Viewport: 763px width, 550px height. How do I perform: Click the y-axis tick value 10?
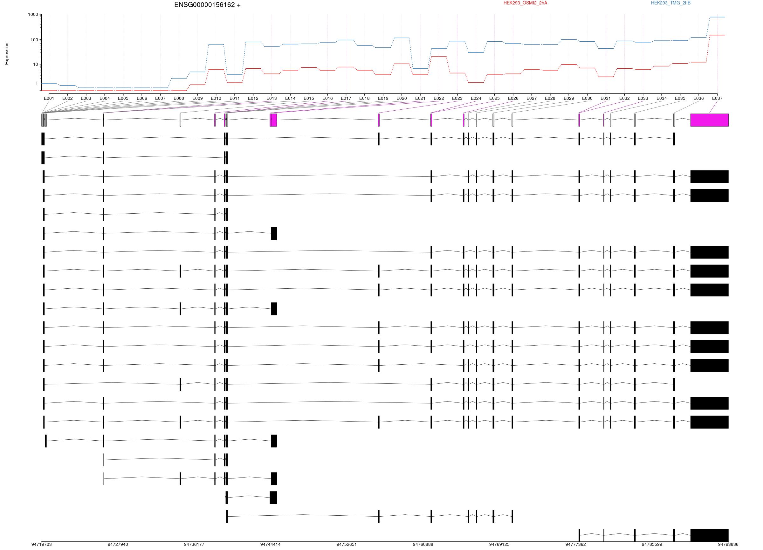[36, 64]
